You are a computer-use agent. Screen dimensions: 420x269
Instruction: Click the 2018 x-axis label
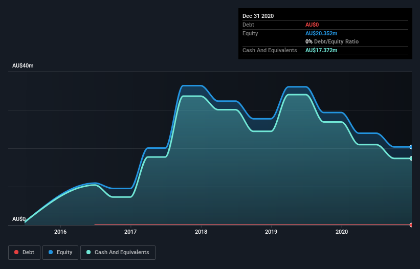click(x=201, y=232)
